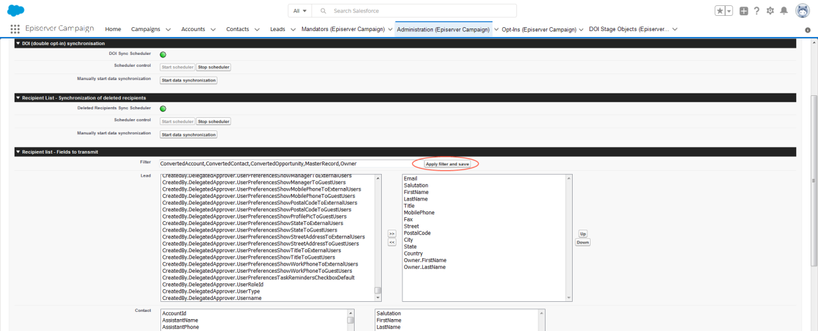The image size is (818, 331).
Task: Click the info icon below the avatar
Action: coord(807,30)
